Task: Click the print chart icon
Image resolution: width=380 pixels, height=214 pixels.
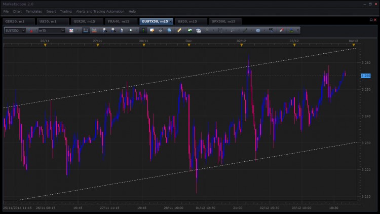Action: click(x=161, y=30)
